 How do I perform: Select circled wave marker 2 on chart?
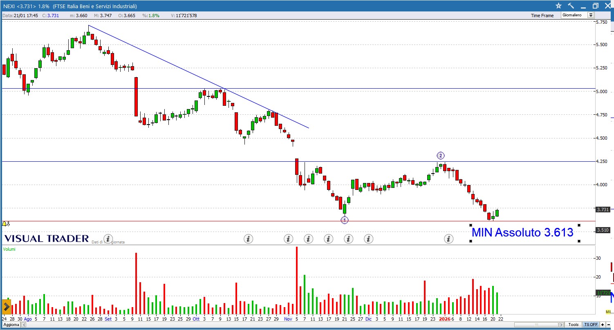pos(440,156)
